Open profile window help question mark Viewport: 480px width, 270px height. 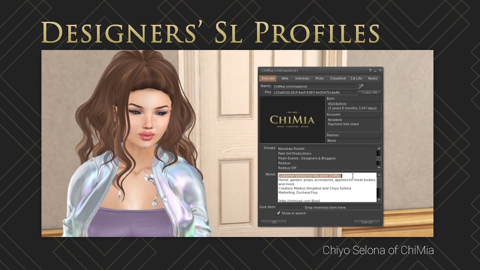point(370,70)
